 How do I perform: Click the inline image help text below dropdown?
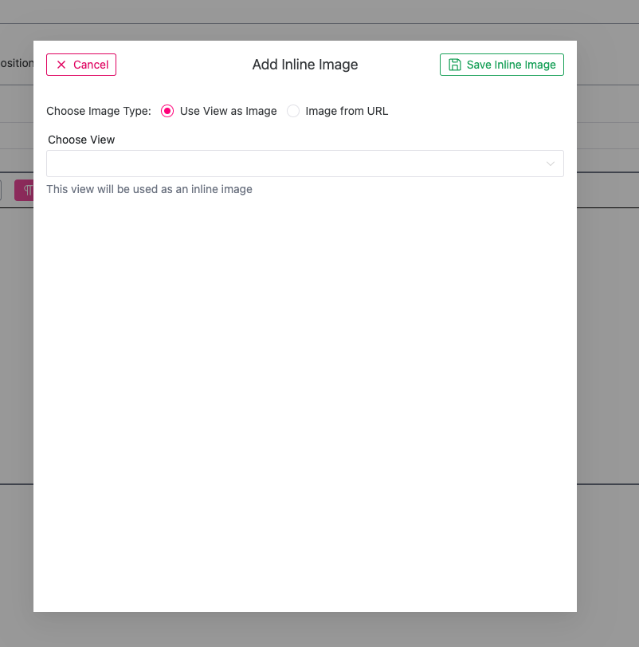[149, 189]
